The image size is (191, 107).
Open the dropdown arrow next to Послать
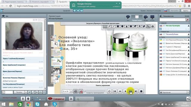26,92
